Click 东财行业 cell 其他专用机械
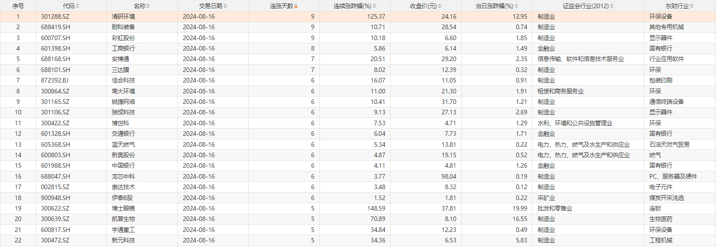The image size is (716, 247). [667, 27]
